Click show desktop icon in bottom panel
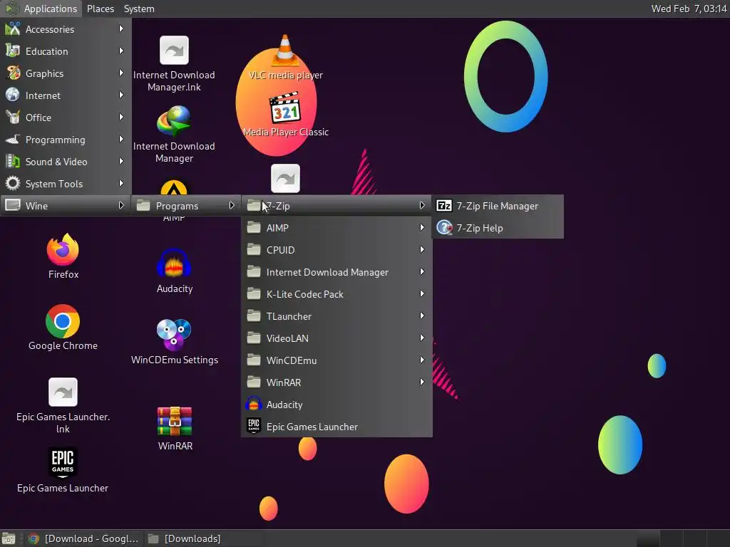 [x=9, y=538]
